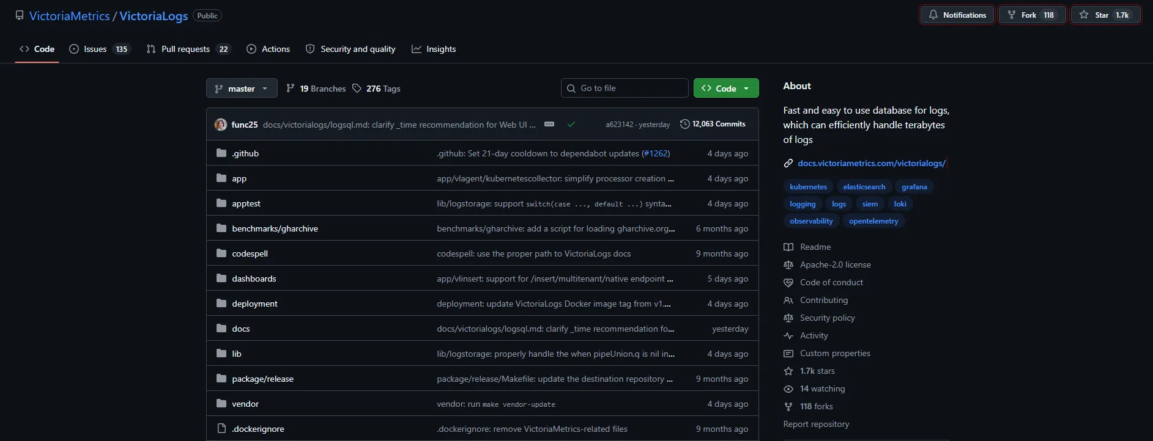This screenshot has height=441, width=1153.
Task: Open the master branch dropdown
Action: [242, 89]
